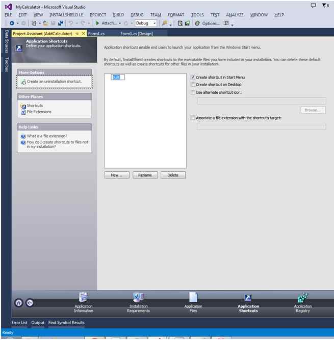
Task: Click the save all toolbar icon
Action: click(x=61, y=23)
